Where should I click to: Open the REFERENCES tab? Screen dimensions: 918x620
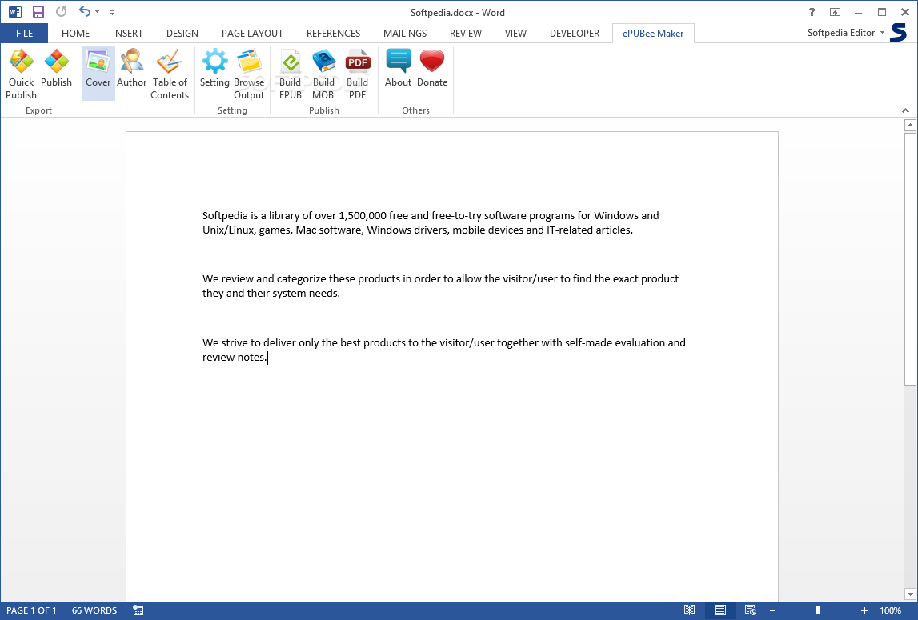tap(333, 34)
